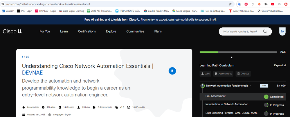Viewport: 290px width, 117px height.
Task: Click the DEVNAE course code text
Action: pyautogui.click(x=32, y=73)
